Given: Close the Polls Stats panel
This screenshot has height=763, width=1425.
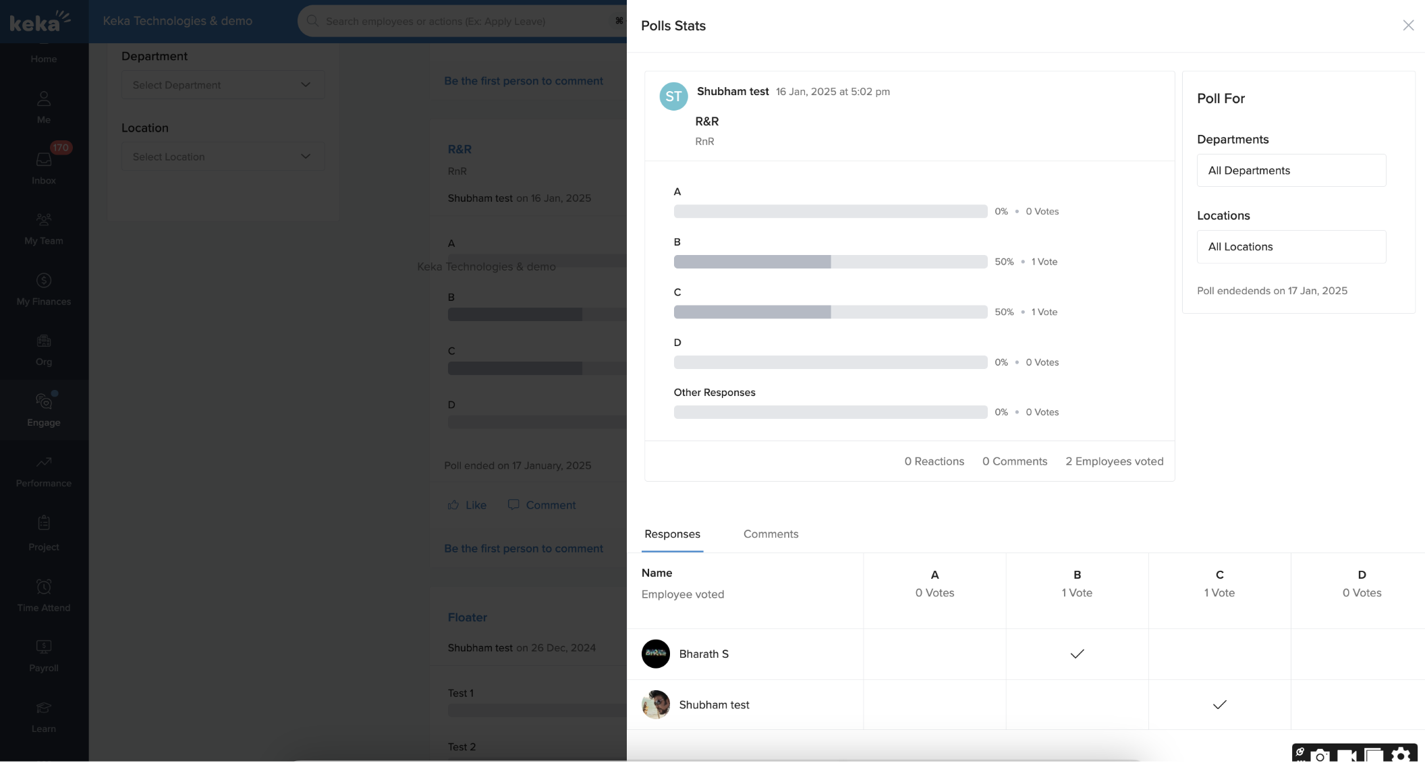Looking at the screenshot, I should (x=1408, y=26).
